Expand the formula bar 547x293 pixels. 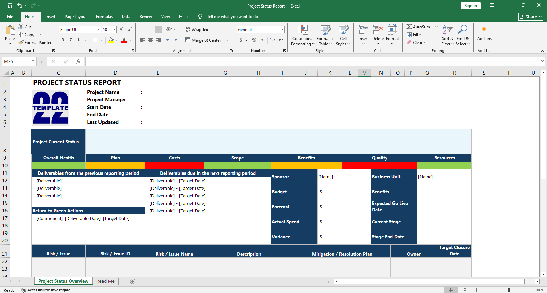[x=542, y=61]
